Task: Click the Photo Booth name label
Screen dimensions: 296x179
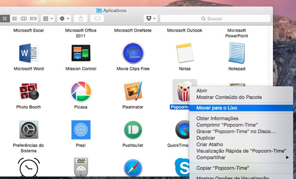Action: pyautogui.click(x=29, y=107)
